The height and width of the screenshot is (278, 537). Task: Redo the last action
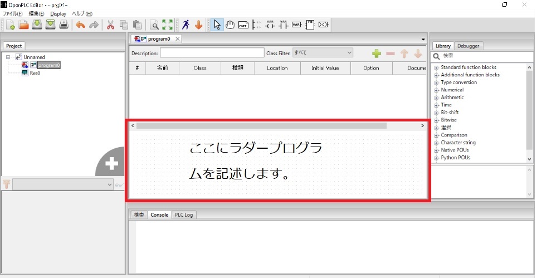(94, 25)
